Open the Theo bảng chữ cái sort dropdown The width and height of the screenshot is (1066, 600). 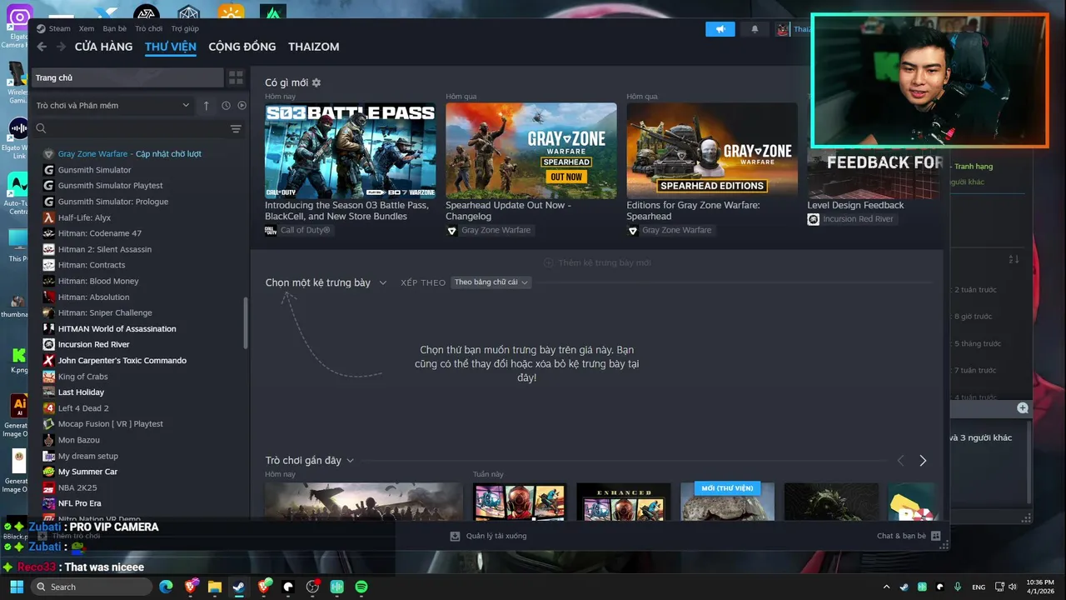coord(491,282)
